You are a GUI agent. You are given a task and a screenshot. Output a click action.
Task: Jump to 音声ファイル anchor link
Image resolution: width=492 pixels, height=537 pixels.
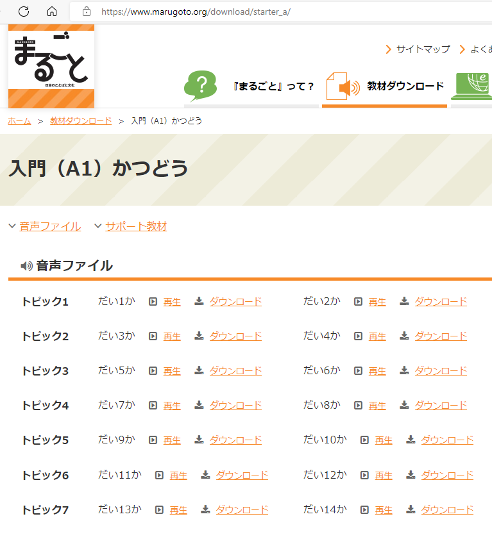51,226
